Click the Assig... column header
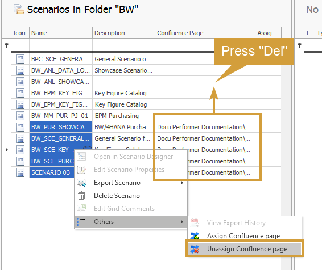 tap(268, 33)
